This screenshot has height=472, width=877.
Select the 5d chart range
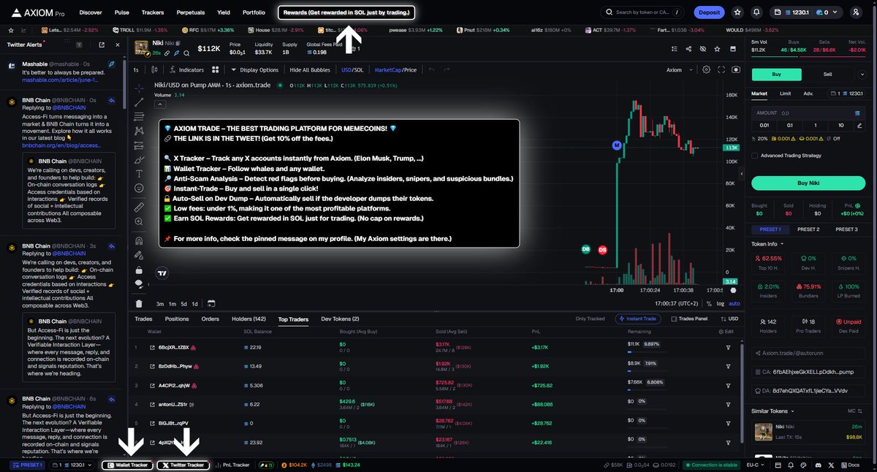pos(183,303)
